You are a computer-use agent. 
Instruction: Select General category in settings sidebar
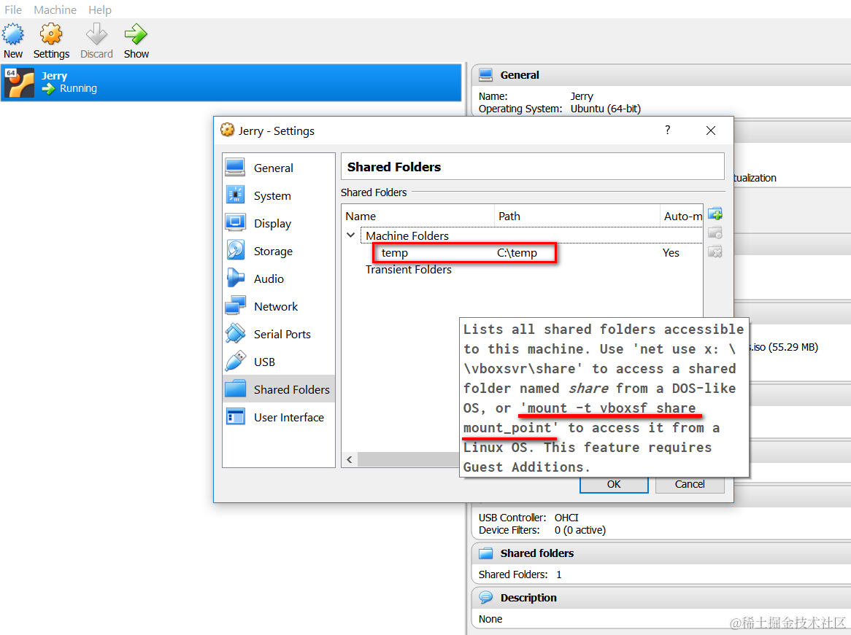(279, 168)
